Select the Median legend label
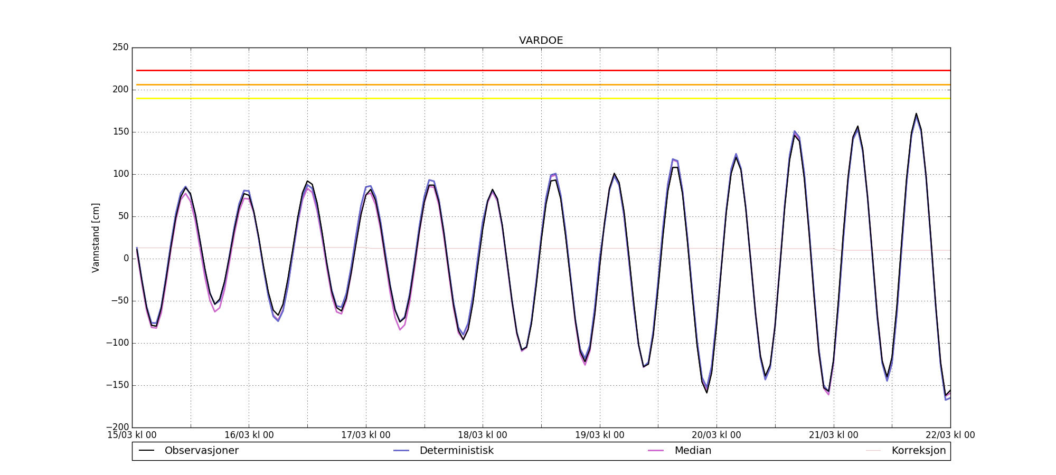This screenshot has width=1056, height=475. coord(693,451)
